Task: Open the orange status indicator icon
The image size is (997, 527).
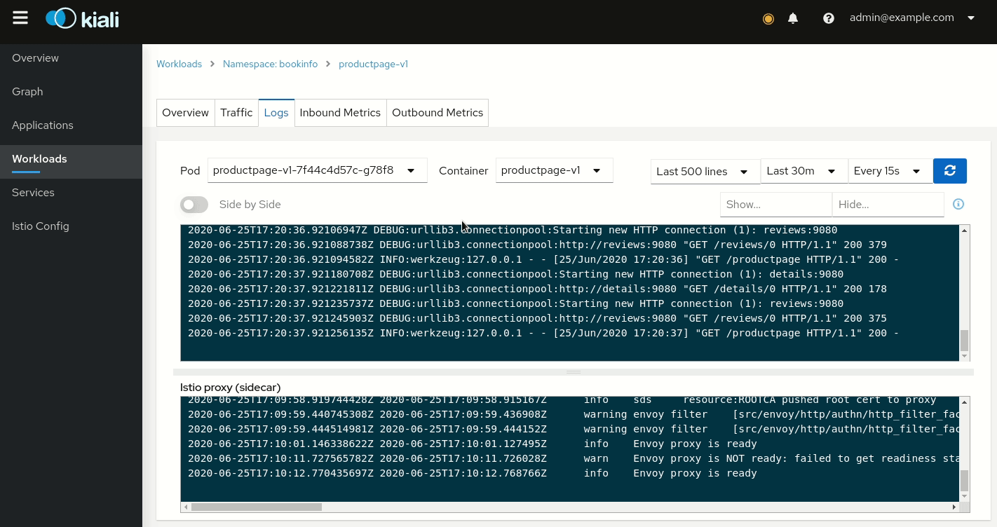Action: pyautogui.click(x=768, y=19)
